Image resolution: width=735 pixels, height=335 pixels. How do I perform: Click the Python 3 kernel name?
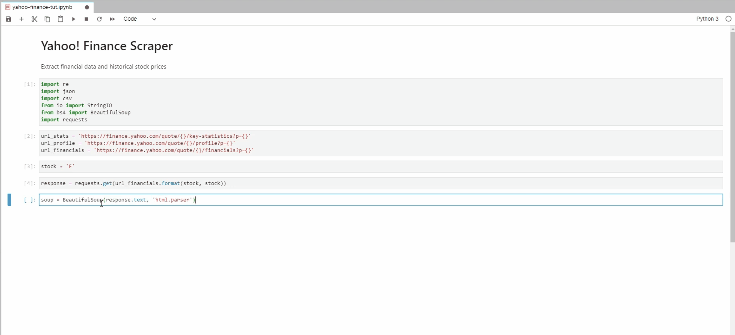pos(707,19)
